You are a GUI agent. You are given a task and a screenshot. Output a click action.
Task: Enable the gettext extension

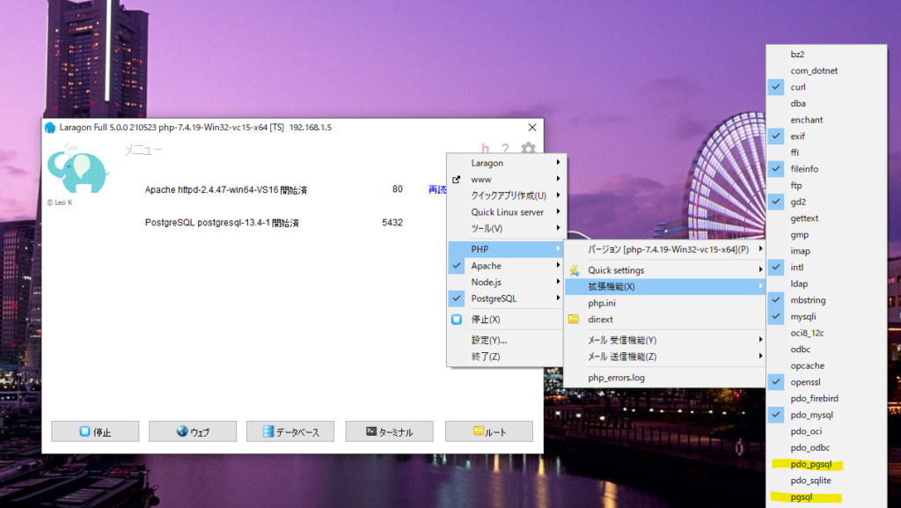click(826, 218)
